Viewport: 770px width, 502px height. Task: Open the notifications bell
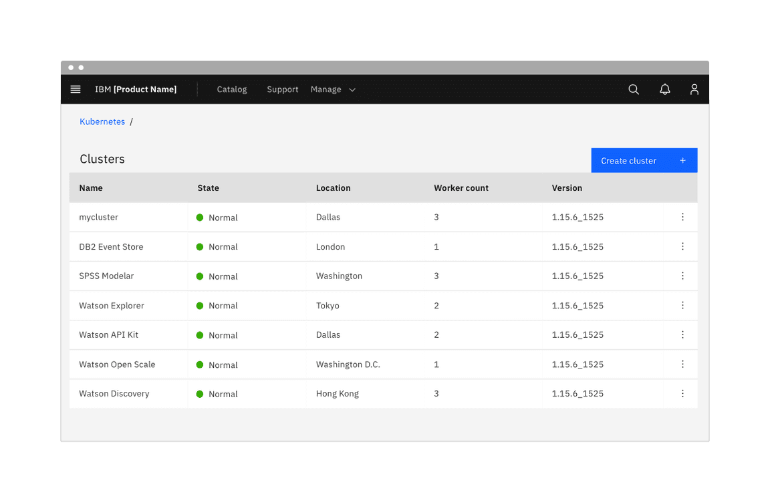[664, 89]
